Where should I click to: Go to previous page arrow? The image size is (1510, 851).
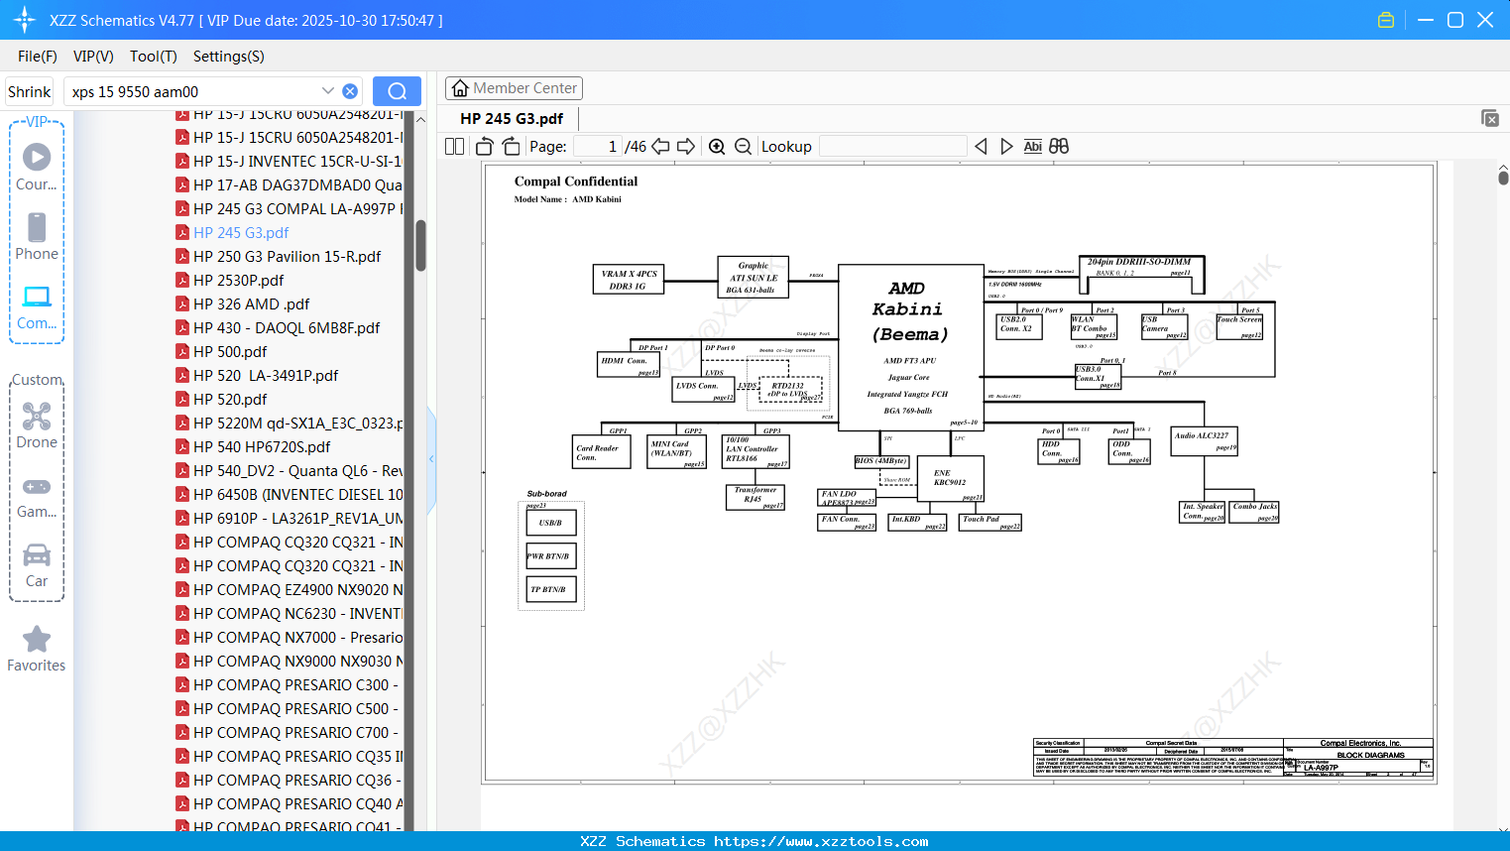tap(660, 147)
